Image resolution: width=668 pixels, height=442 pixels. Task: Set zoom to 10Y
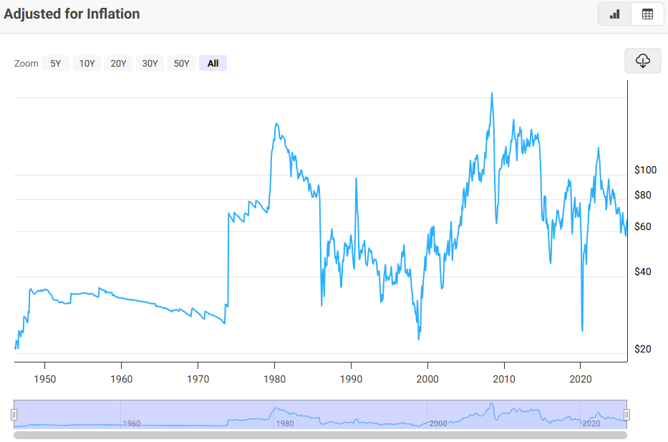point(87,63)
